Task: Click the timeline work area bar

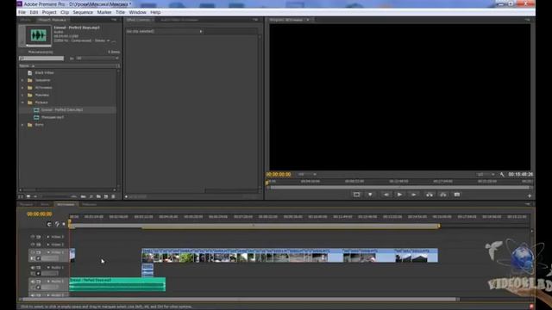Action: 254,226
